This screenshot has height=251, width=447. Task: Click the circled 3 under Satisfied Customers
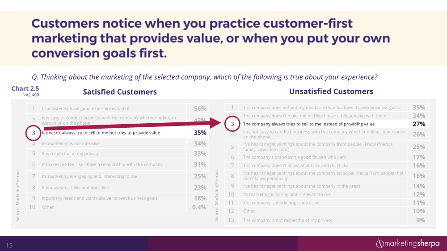click(34, 133)
